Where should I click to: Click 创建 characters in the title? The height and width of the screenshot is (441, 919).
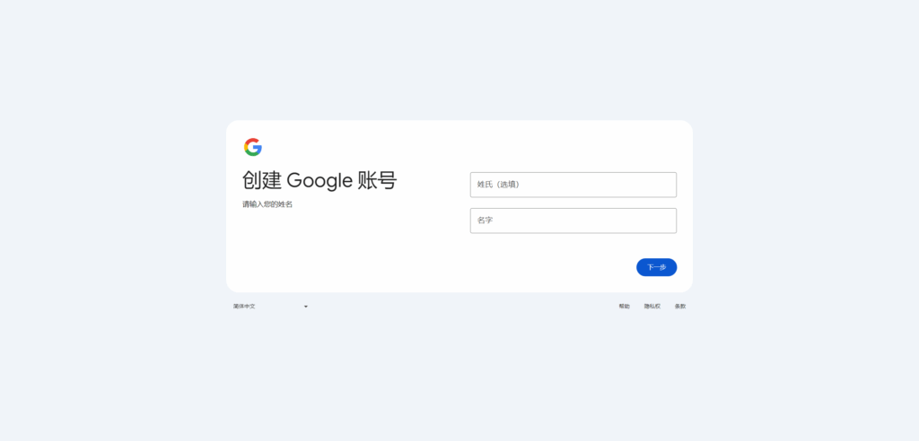262,180
